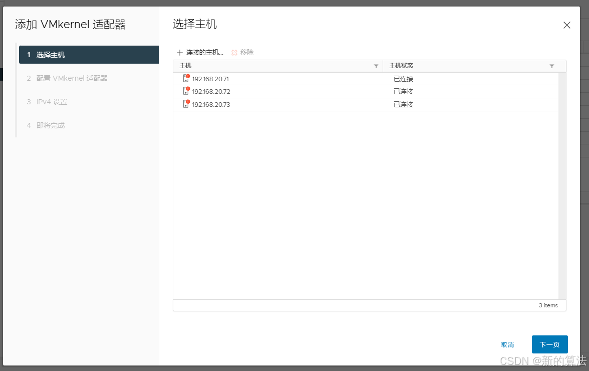Select host row 192.168.20.72
589x371 pixels.
click(366, 92)
